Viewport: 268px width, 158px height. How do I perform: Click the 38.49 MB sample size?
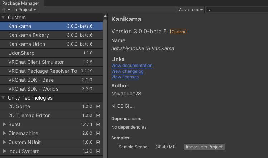166,147
